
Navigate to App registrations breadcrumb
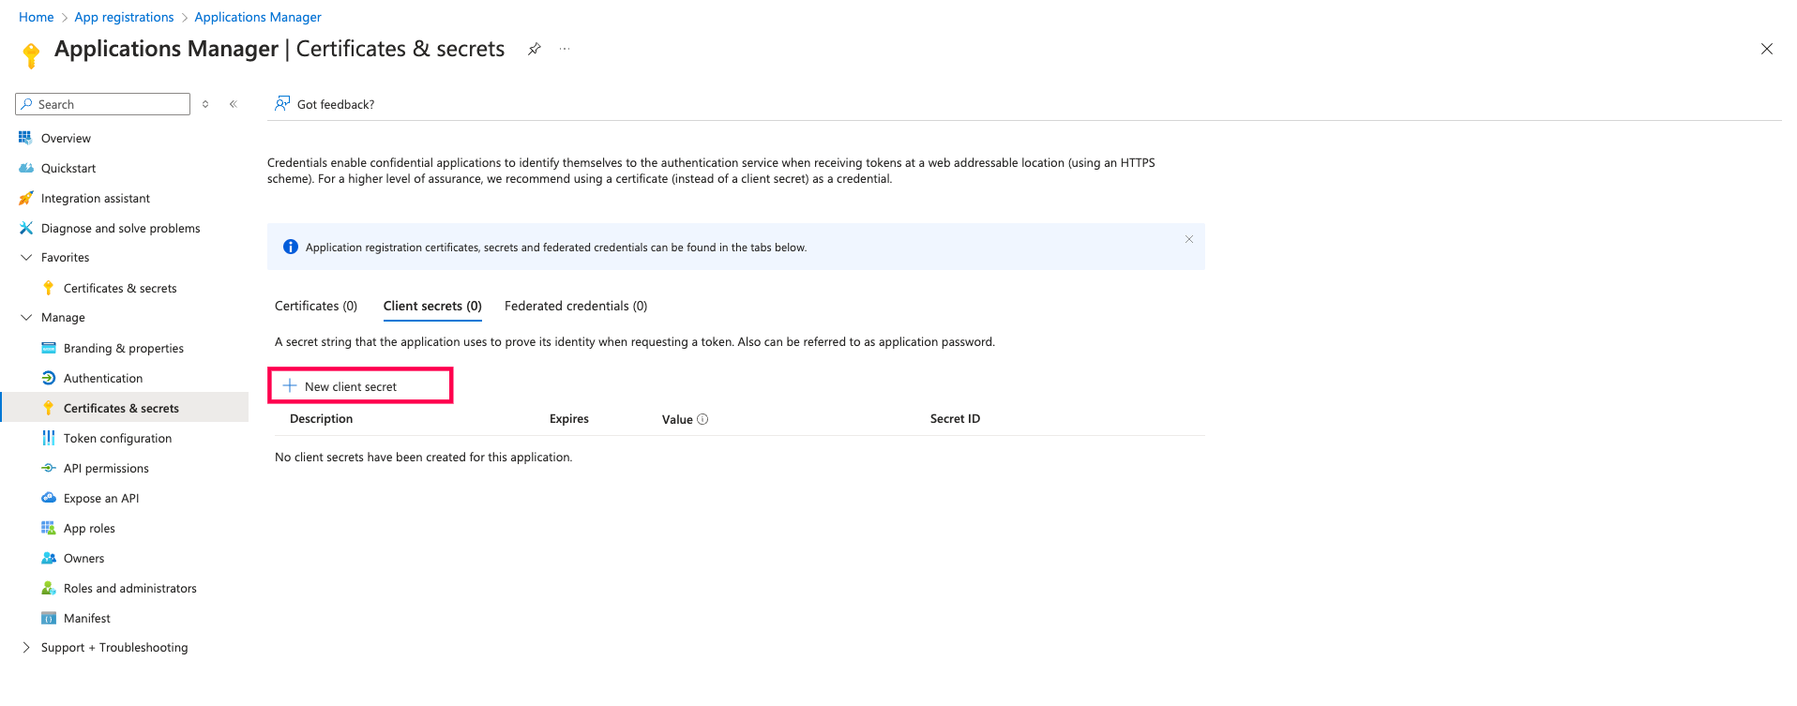124,17
